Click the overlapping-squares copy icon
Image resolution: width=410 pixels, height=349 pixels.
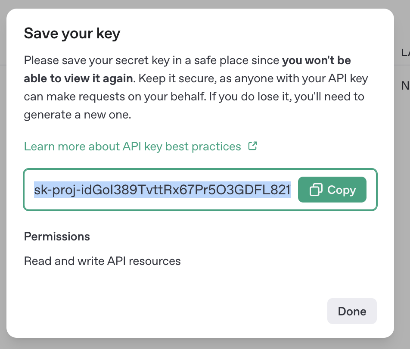click(x=316, y=190)
